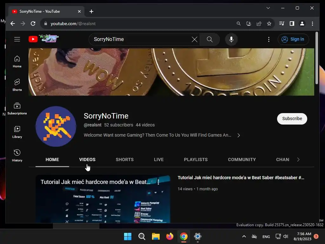
Task: Open Chrome media controls icon
Action: point(282,24)
